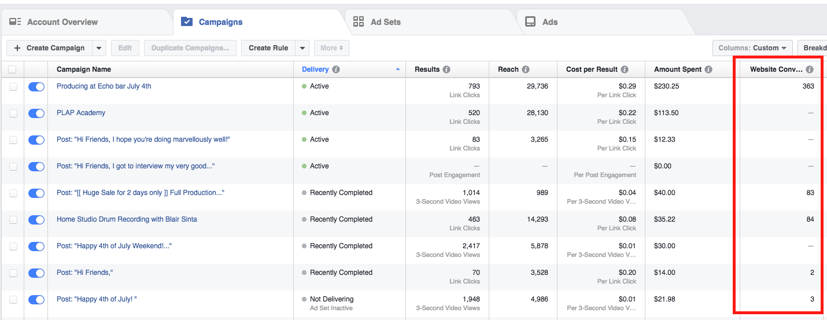827x320 pixels.
Task: Expand the Create Rule dropdown arrow
Action: tap(302, 48)
